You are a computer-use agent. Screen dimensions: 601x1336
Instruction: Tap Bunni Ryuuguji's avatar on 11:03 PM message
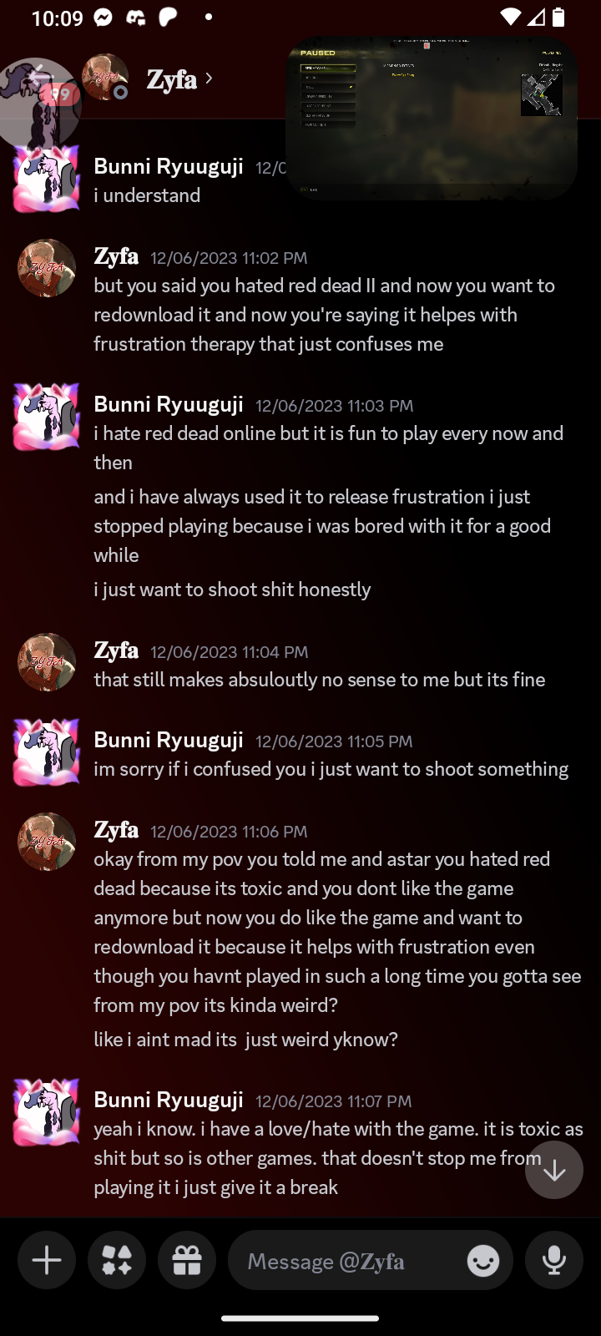47,417
